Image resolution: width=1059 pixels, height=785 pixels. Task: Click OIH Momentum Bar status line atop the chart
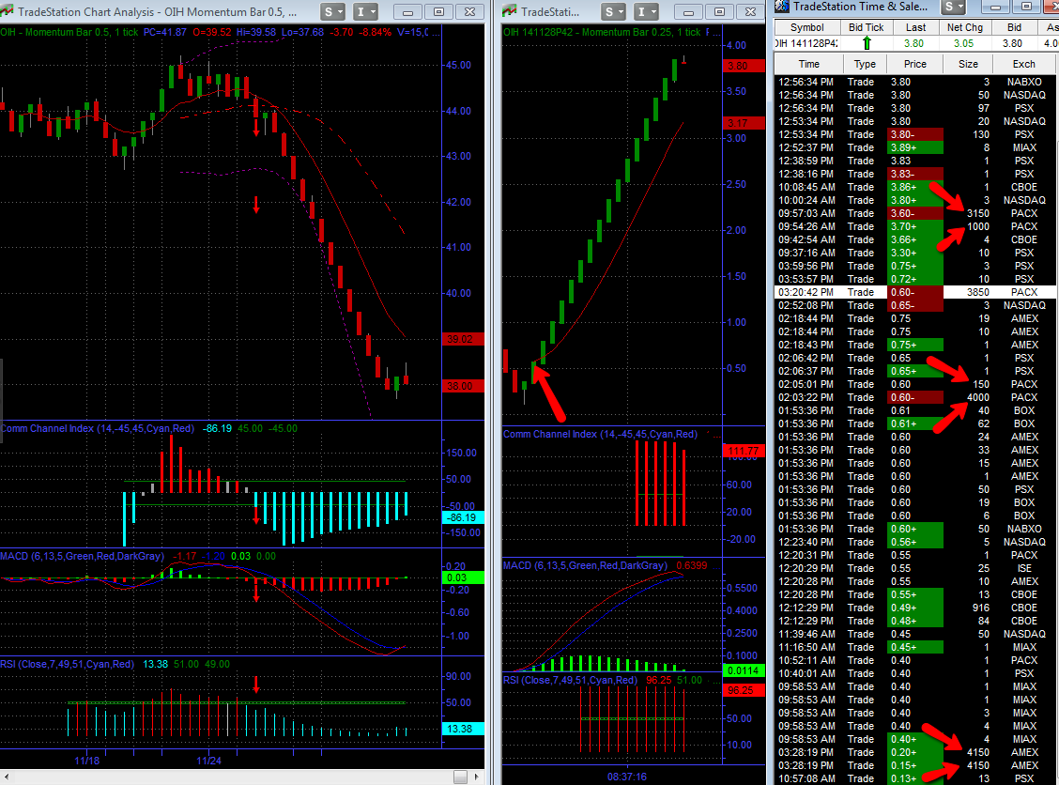[221, 32]
